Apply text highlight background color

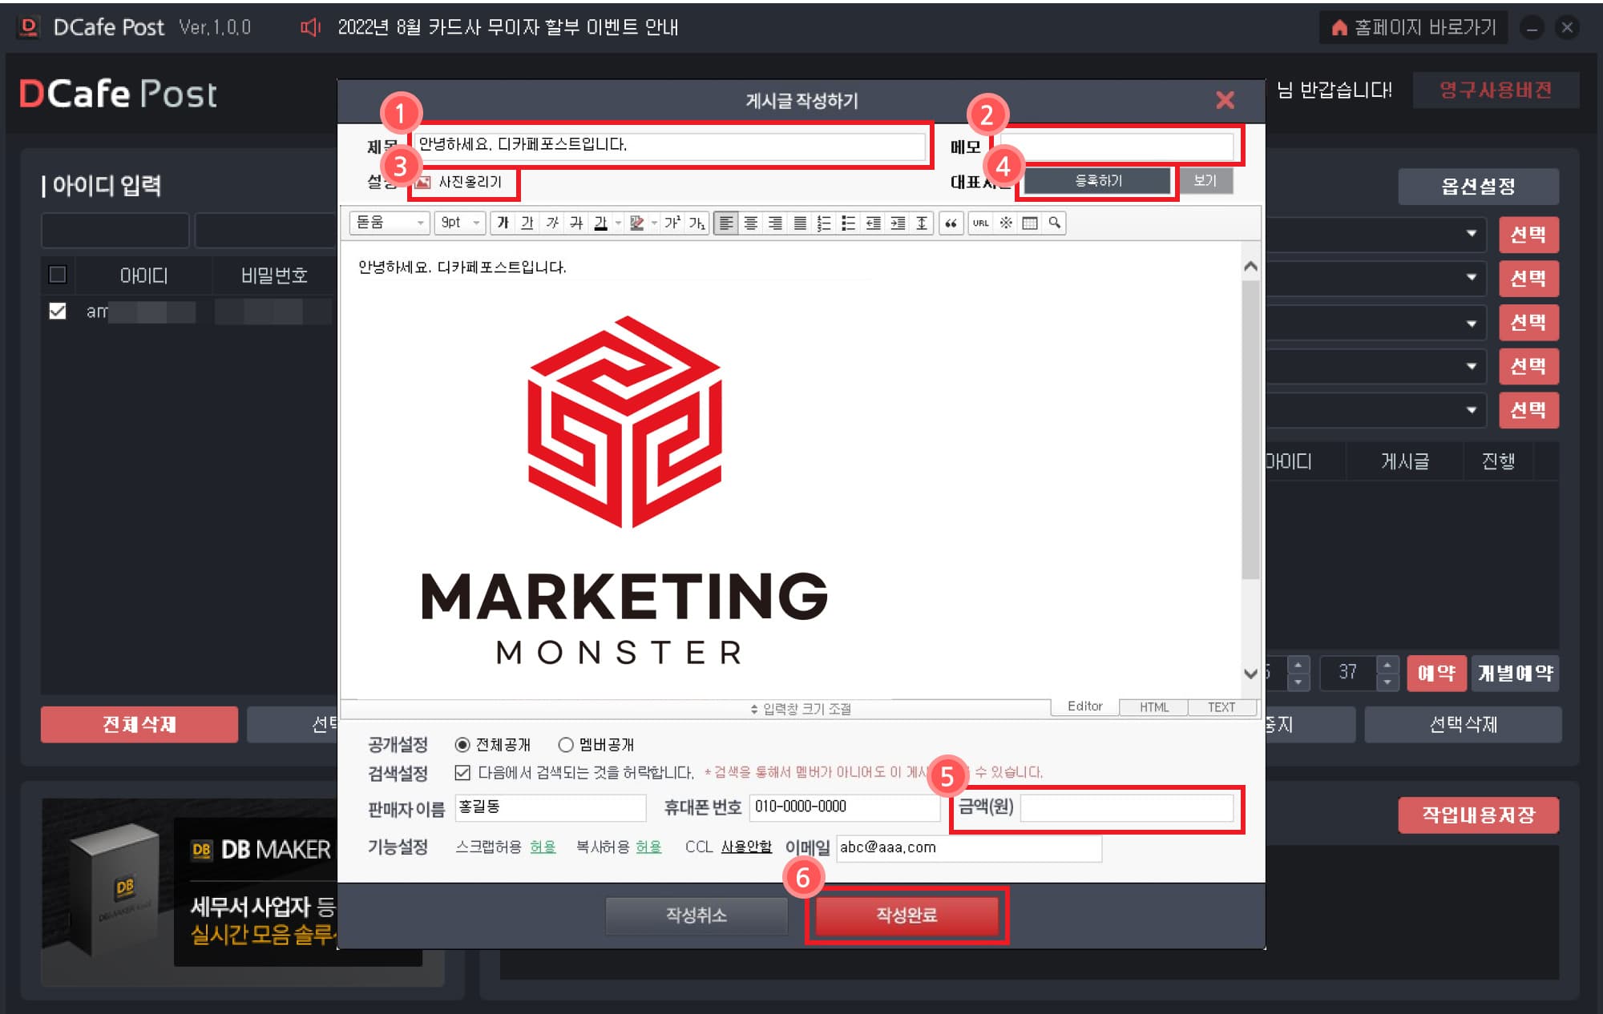pos(637,223)
